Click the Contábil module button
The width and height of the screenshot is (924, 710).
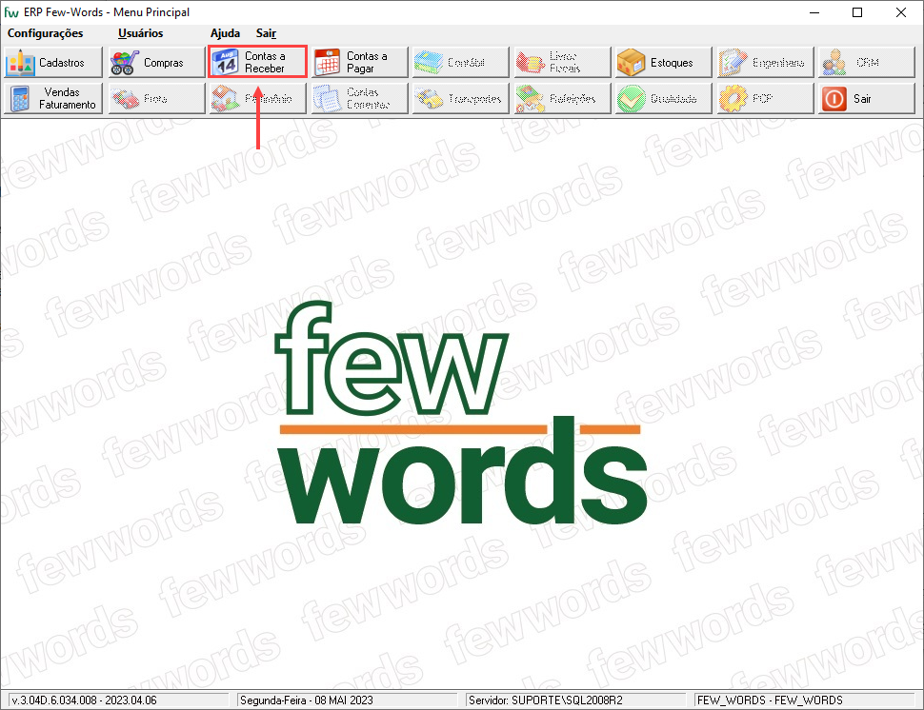click(x=460, y=63)
